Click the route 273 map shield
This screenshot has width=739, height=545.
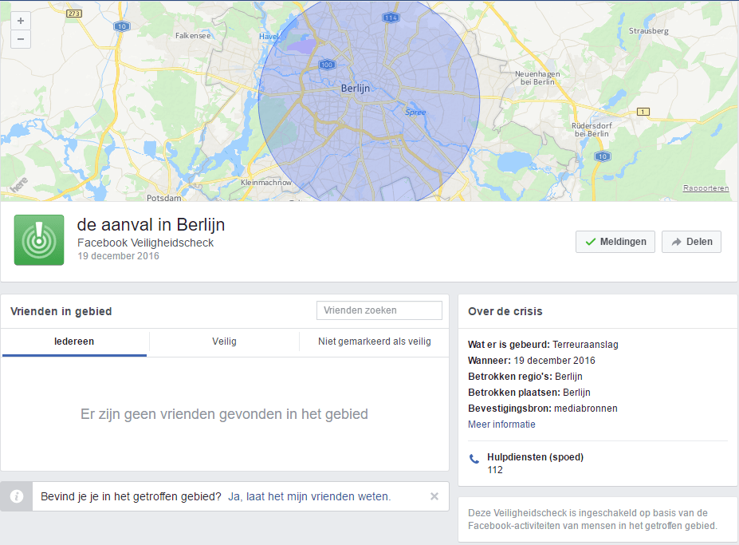74,14
